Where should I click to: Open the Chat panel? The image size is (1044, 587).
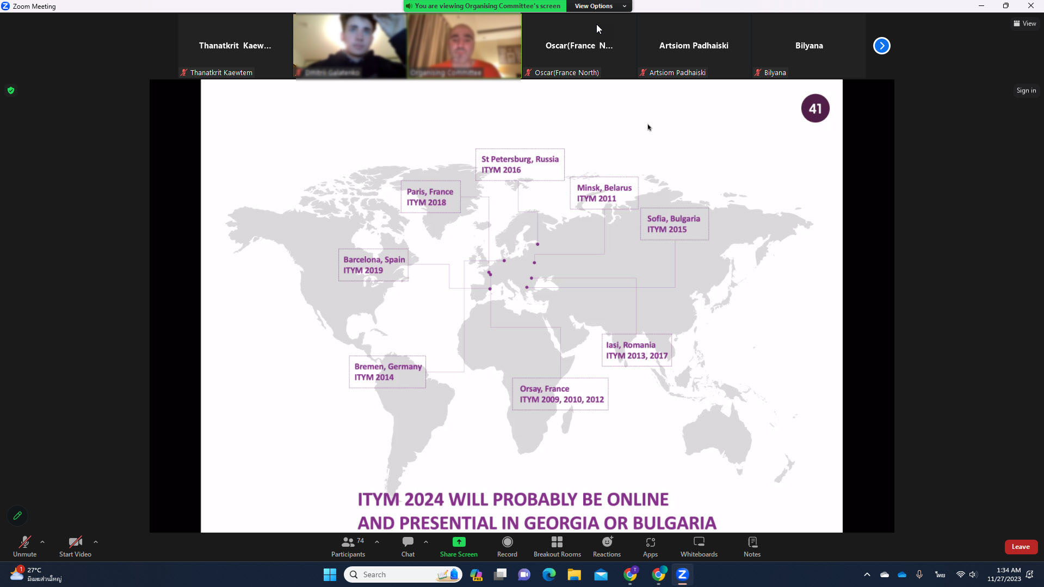click(x=407, y=546)
